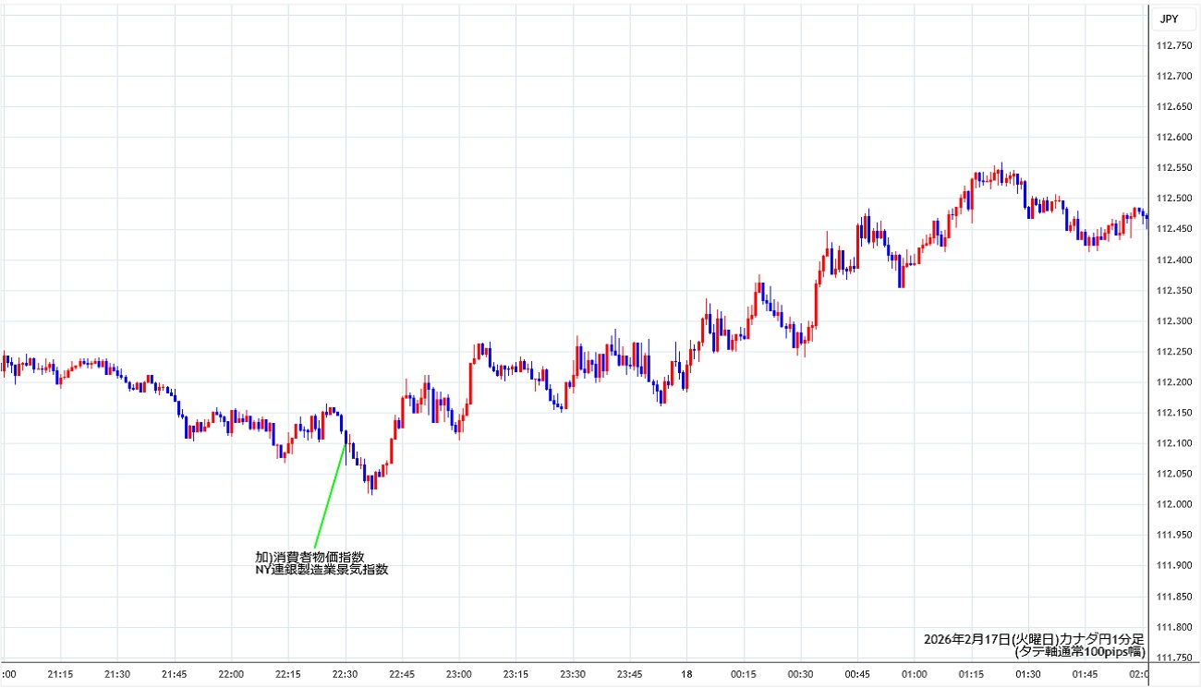
Task: Click the 112.750 price axis label
Action: 1173,46
